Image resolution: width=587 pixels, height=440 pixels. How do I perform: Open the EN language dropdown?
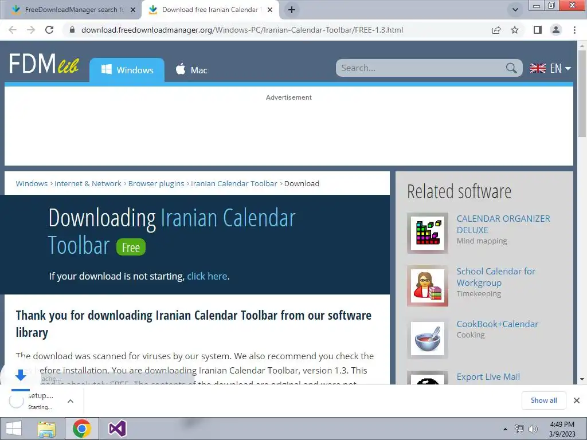pos(550,68)
